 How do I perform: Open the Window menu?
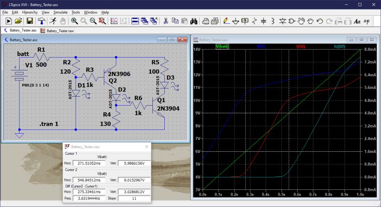[90, 12]
